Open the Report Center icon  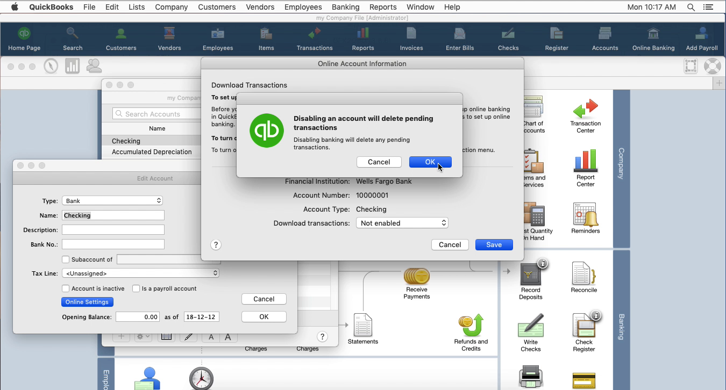pyautogui.click(x=586, y=169)
